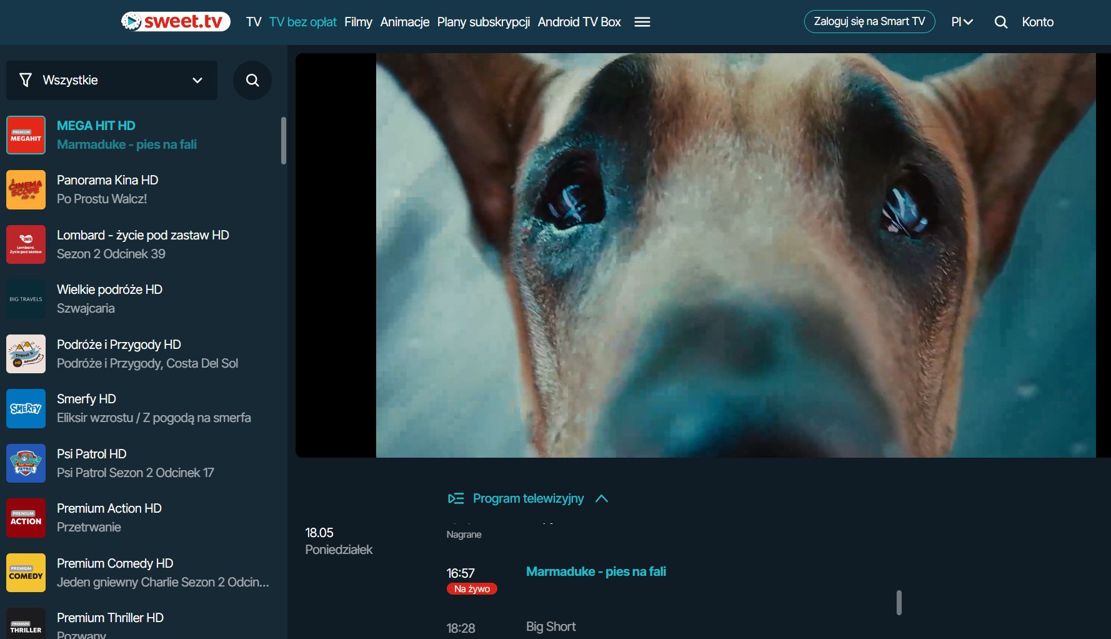This screenshot has width=1111, height=639.
Task: Open the Filmy menu item
Action: 358,22
